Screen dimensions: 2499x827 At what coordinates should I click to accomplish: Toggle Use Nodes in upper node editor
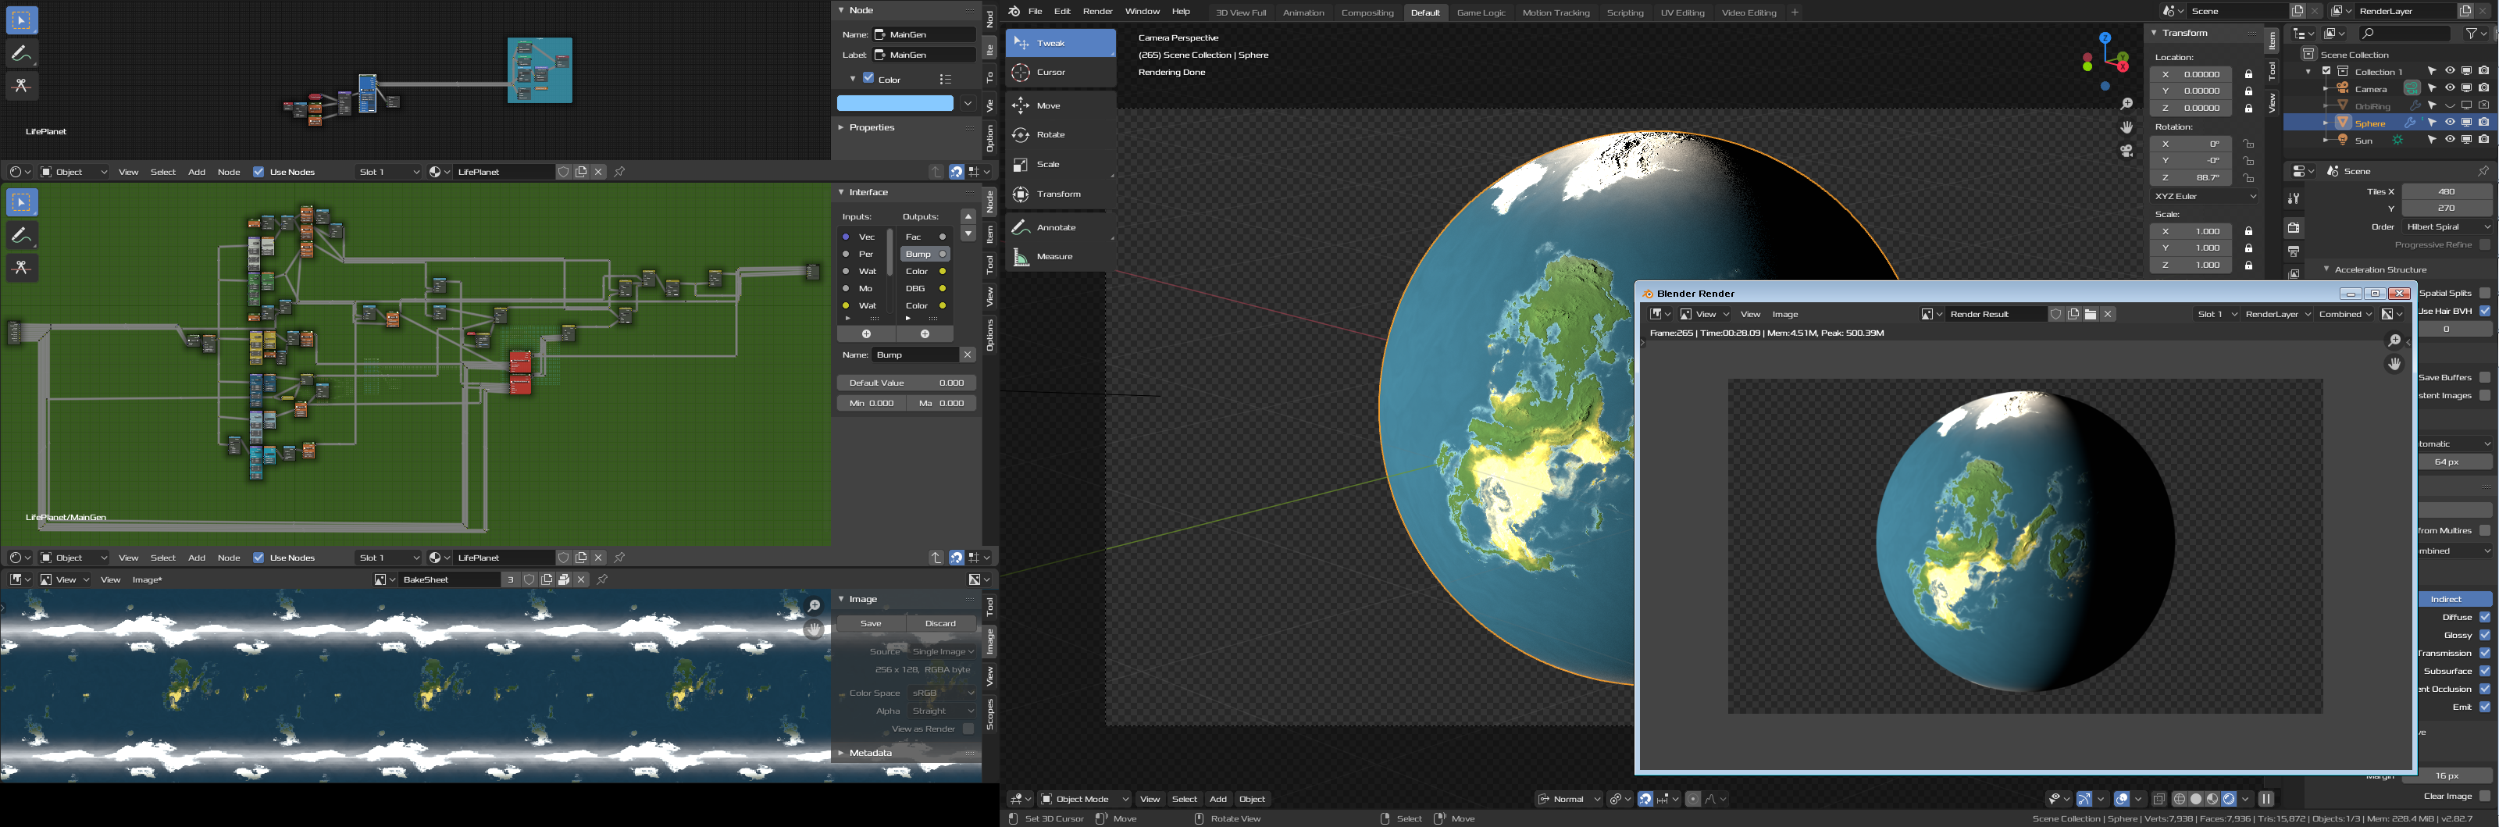tap(258, 172)
